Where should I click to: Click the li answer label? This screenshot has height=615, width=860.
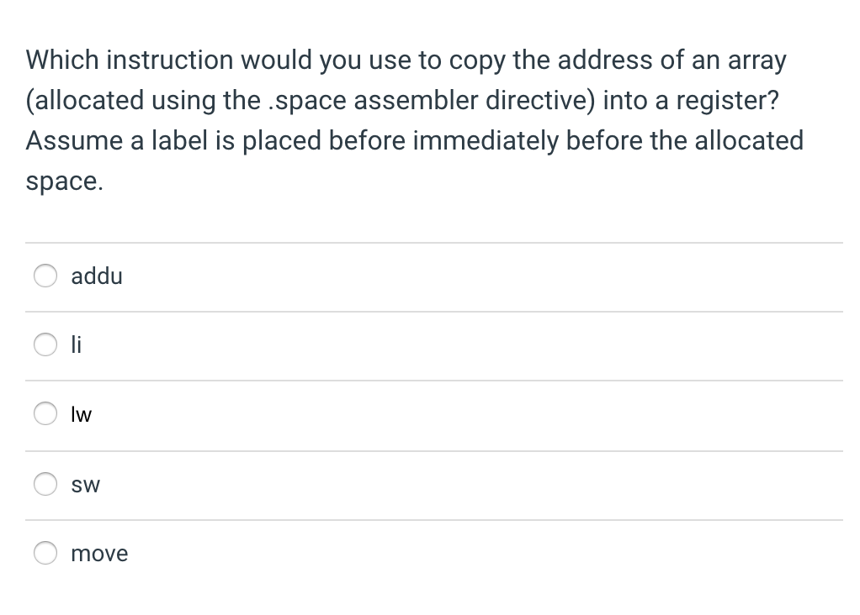76,344
